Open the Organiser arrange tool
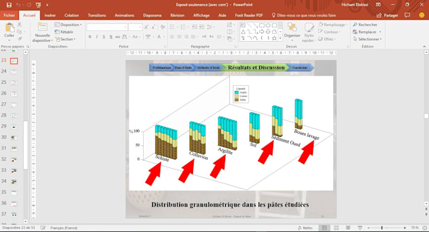 (x=292, y=31)
